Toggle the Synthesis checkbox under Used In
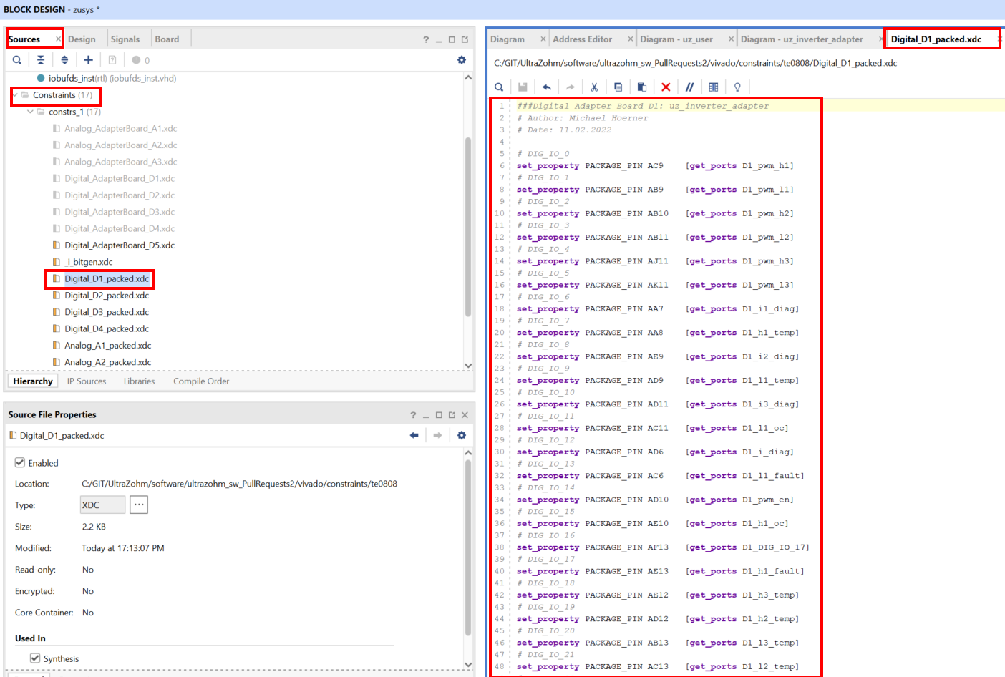Image resolution: width=1005 pixels, height=677 pixels. pyautogui.click(x=35, y=658)
